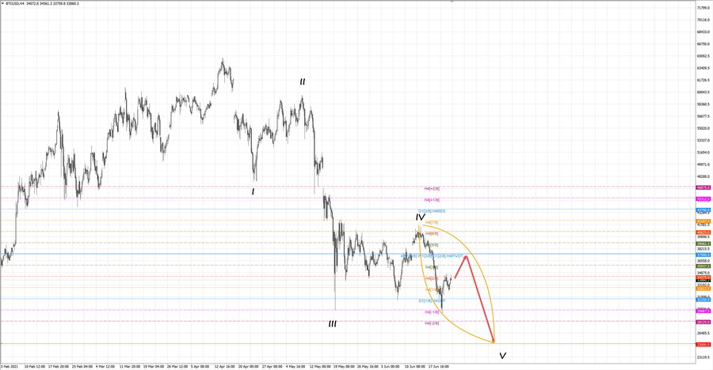Click the 40625.0 orange price tag
The image size is (713, 370).
(x=703, y=232)
